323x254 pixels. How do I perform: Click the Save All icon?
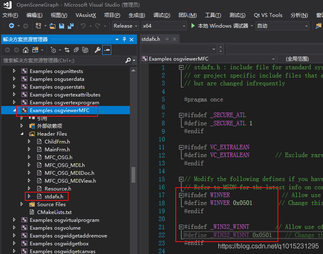pos(71,26)
